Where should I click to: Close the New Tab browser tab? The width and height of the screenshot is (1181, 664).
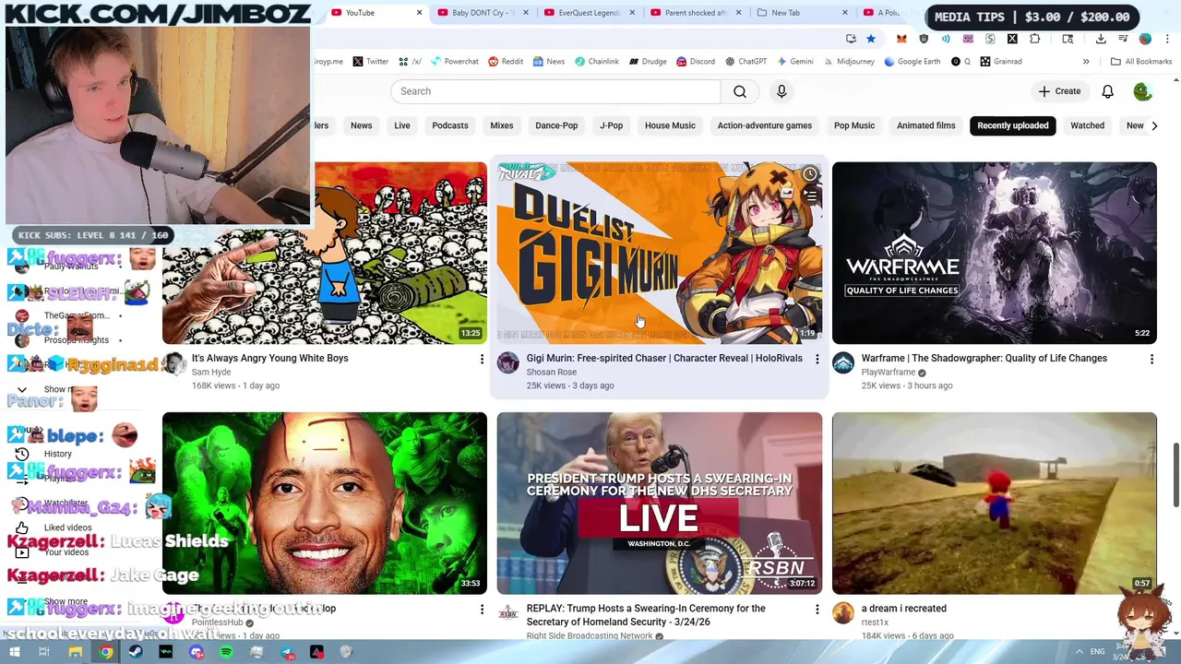845,13
